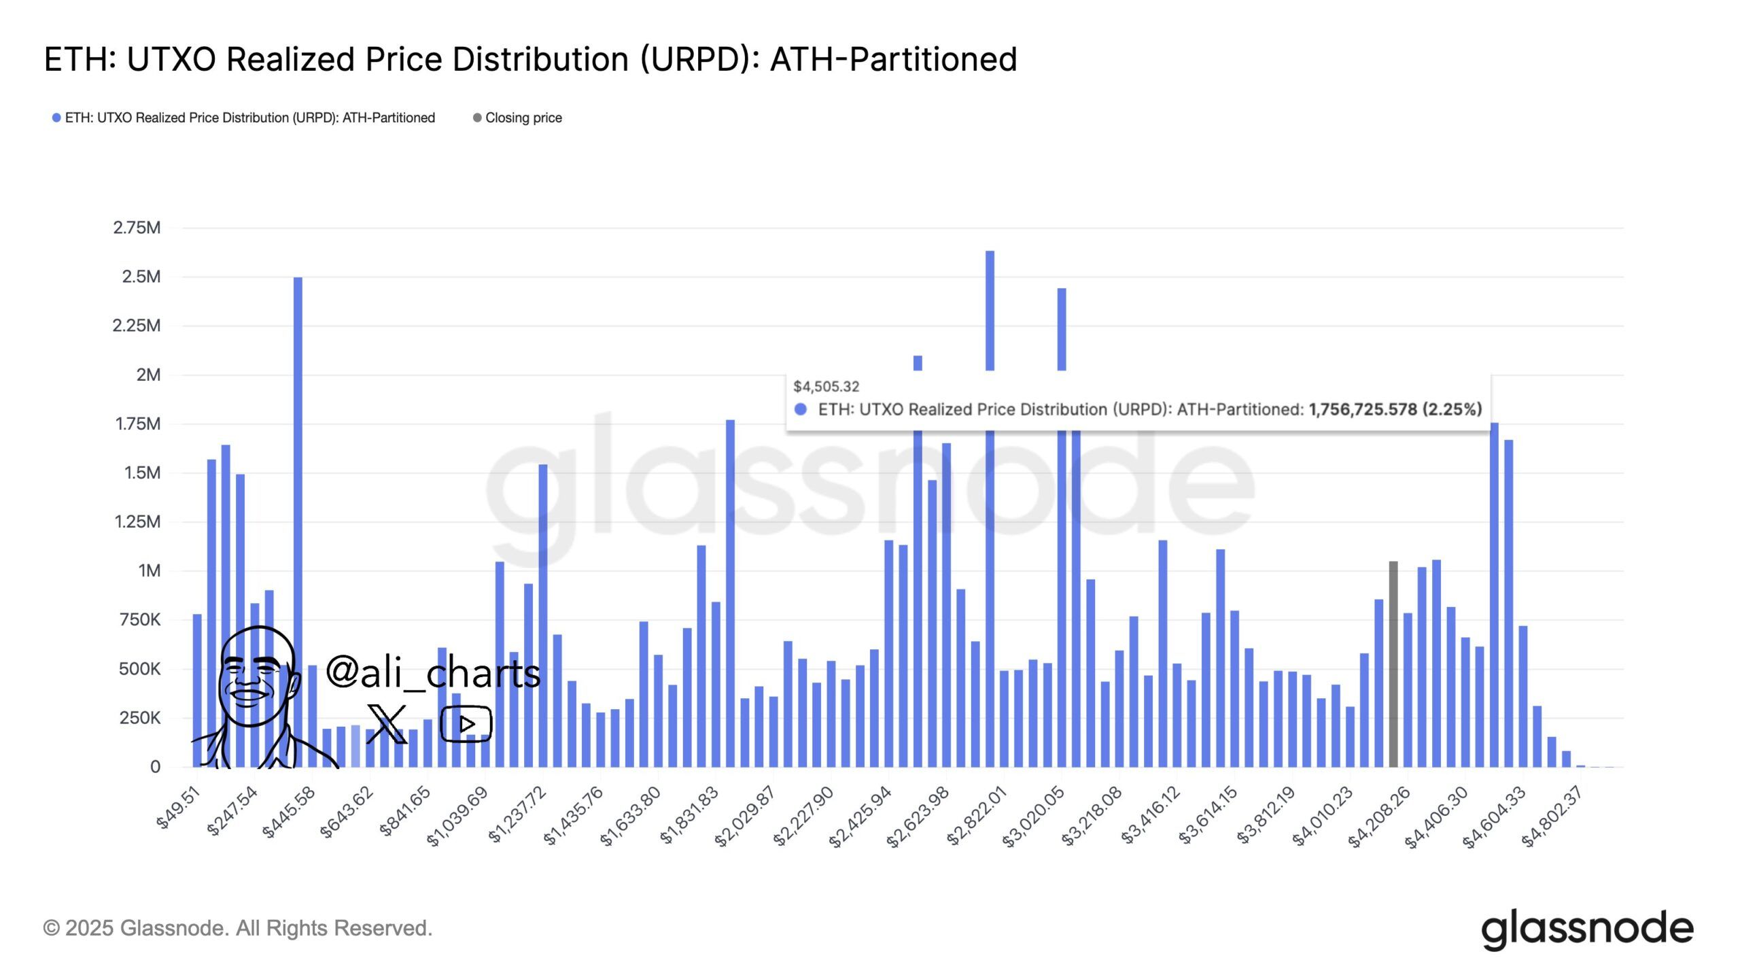Click the $4,604.33 x-axis label

pos(1495,818)
